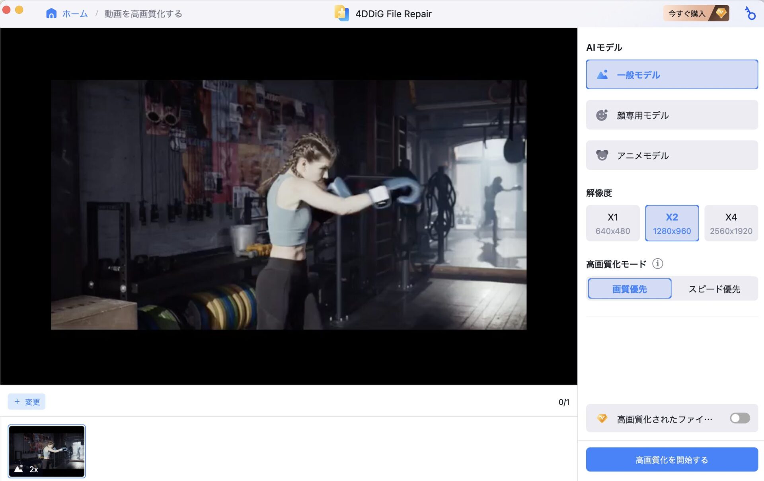This screenshot has width=764, height=481.
Task: Choose X4 2560x1920 resolution
Action: (x=731, y=223)
